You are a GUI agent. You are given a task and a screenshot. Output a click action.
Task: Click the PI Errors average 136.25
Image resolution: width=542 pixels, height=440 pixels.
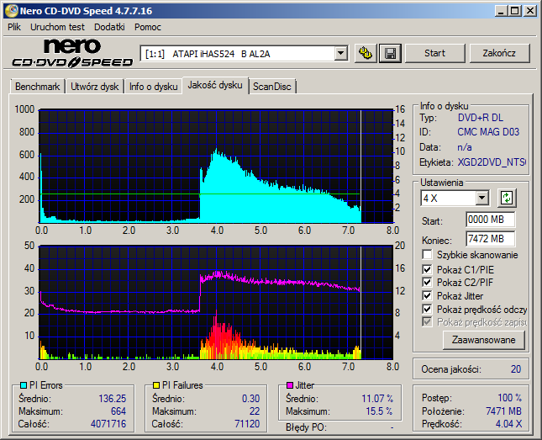(x=113, y=399)
